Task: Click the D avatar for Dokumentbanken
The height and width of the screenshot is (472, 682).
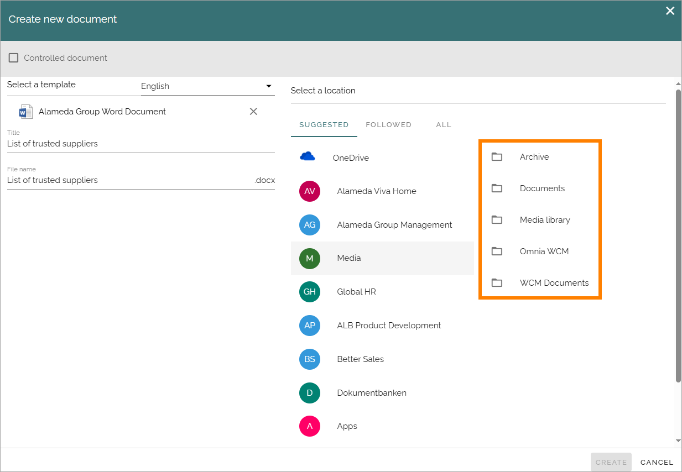Action: click(310, 393)
